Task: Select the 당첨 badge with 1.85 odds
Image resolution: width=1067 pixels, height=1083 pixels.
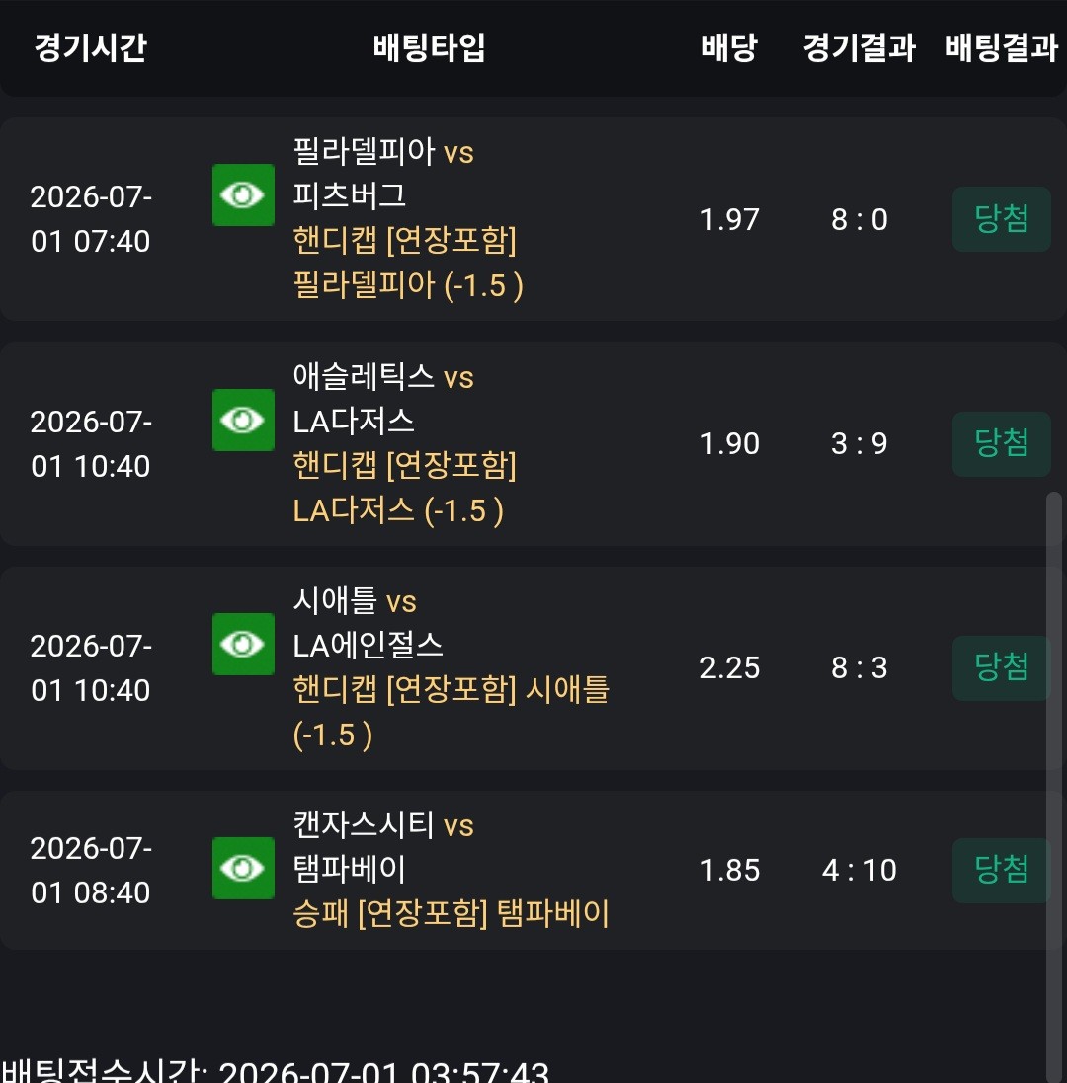Action: click(x=1002, y=871)
